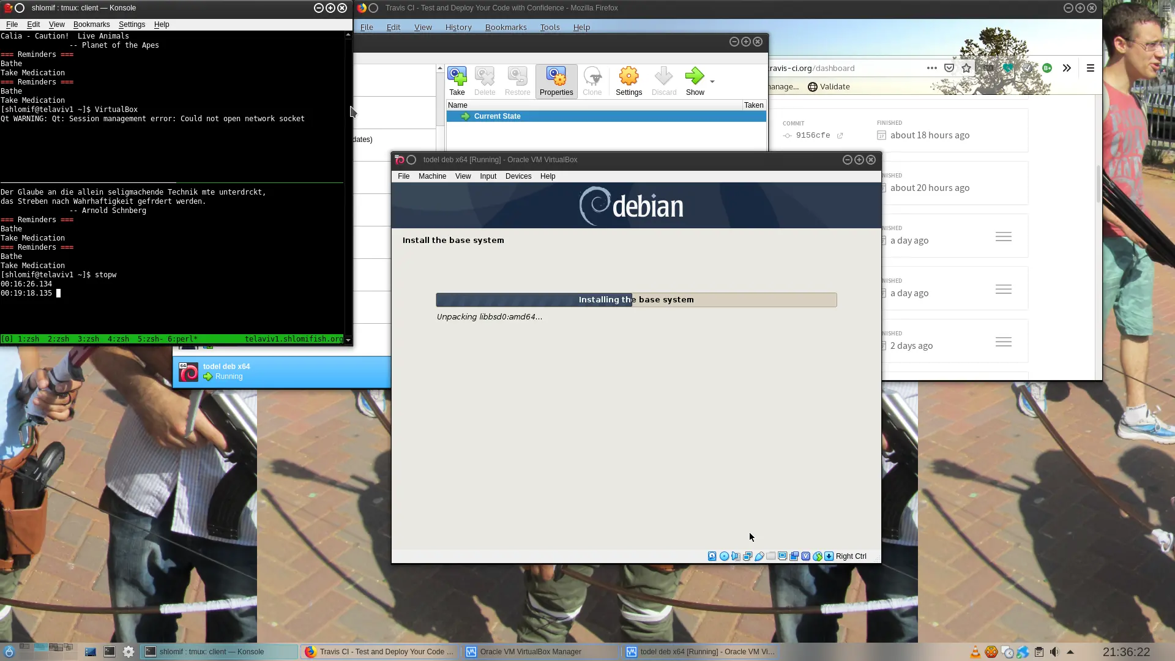Viewport: 1175px width, 661px height.
Task: Open Firefox Tools menu
Action: 550,28
